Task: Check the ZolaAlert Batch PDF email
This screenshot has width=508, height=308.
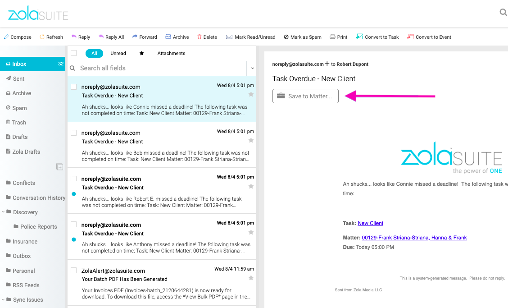Action: pos(74,271)
